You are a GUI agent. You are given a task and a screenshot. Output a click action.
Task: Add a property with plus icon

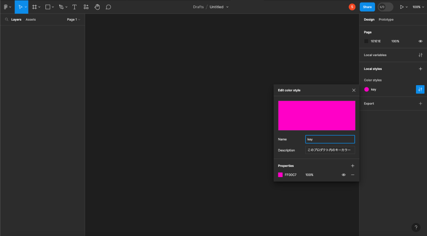(353, 166)
